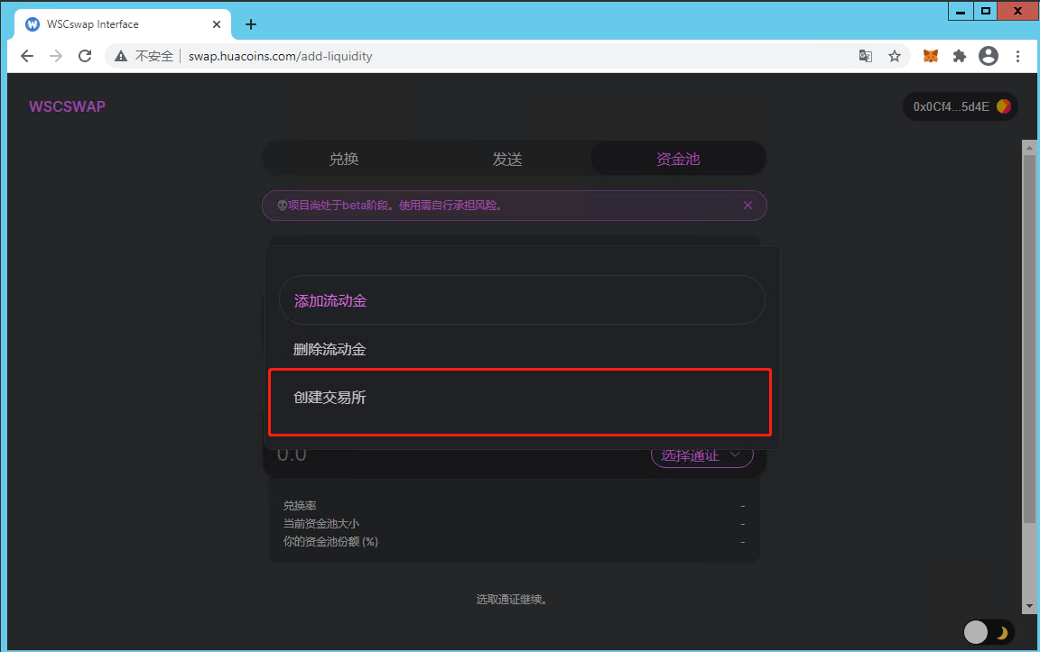Close the WSCswap Interface tab

coord(217,24)
